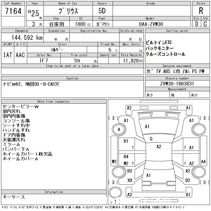This screenshot has height=211, width=211.
Task: Click the color number 1F7
Action: (x=44, y=61)
